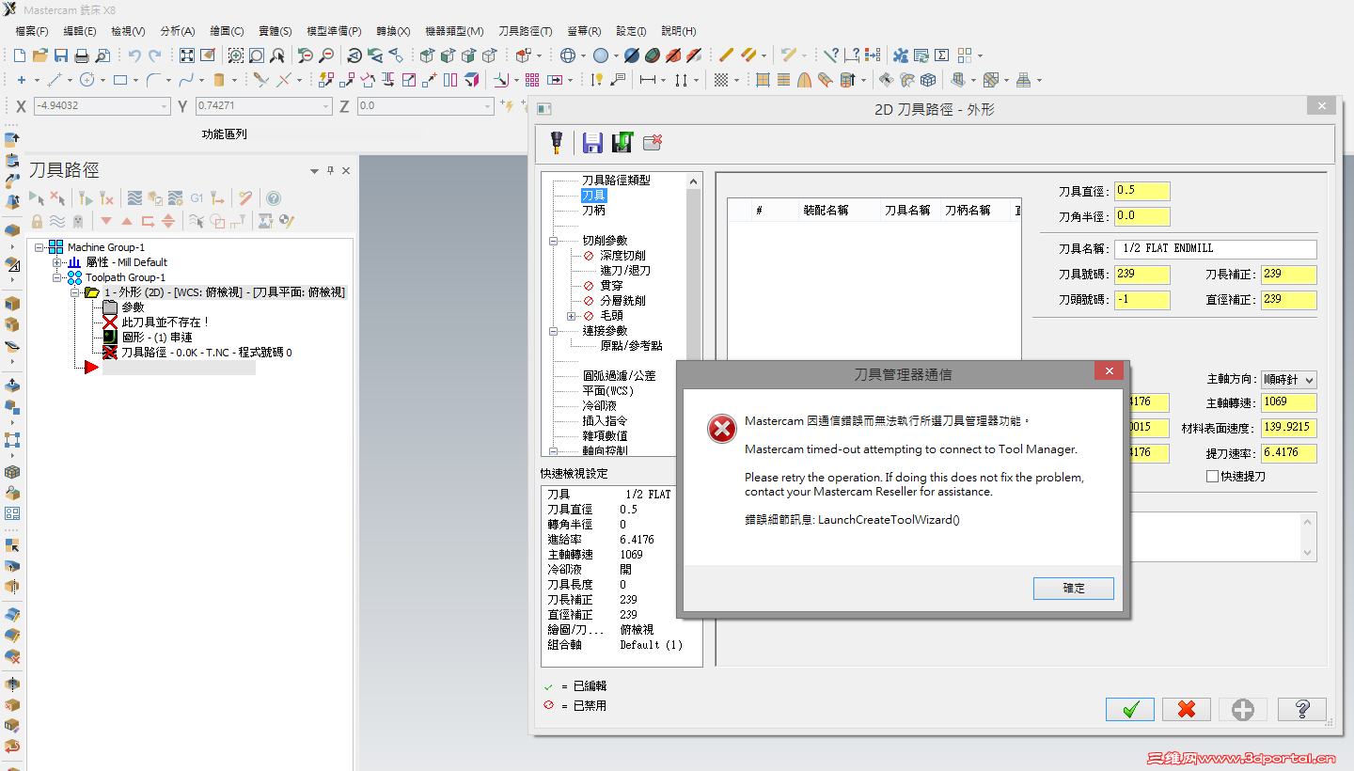The image size is (1354, 771).
Task: Click 確定 button in the error dialog
Action: click(x=1074, y=588)
